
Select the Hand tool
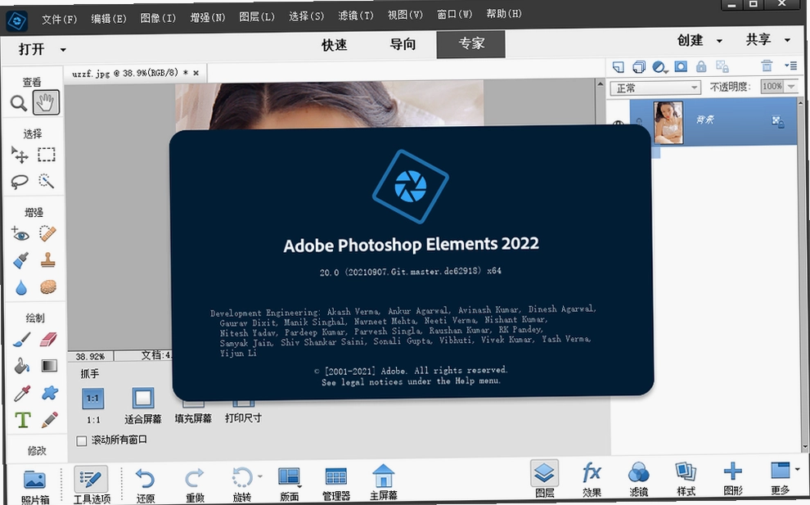pyautogui.click(x=46, y=102)
